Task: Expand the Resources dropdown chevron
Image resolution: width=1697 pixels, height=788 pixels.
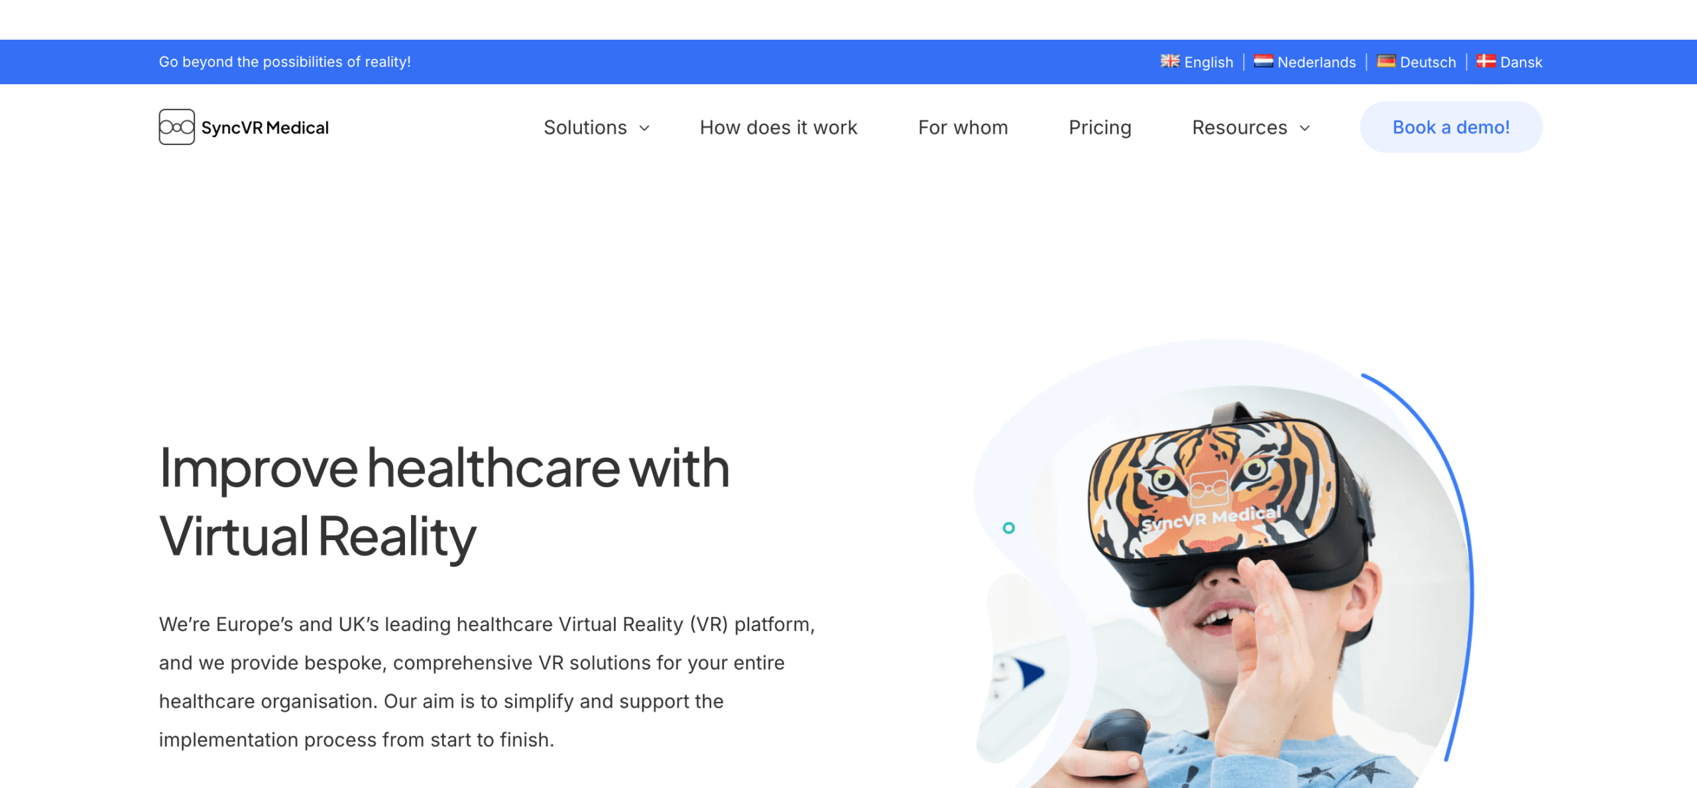Action: [x=1305, y=128]
